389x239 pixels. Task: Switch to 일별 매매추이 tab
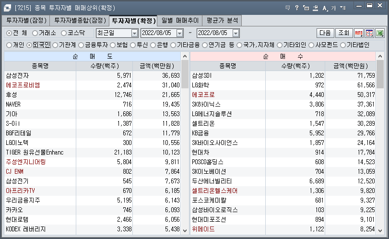pyautogui.click(x=180, y=20)
